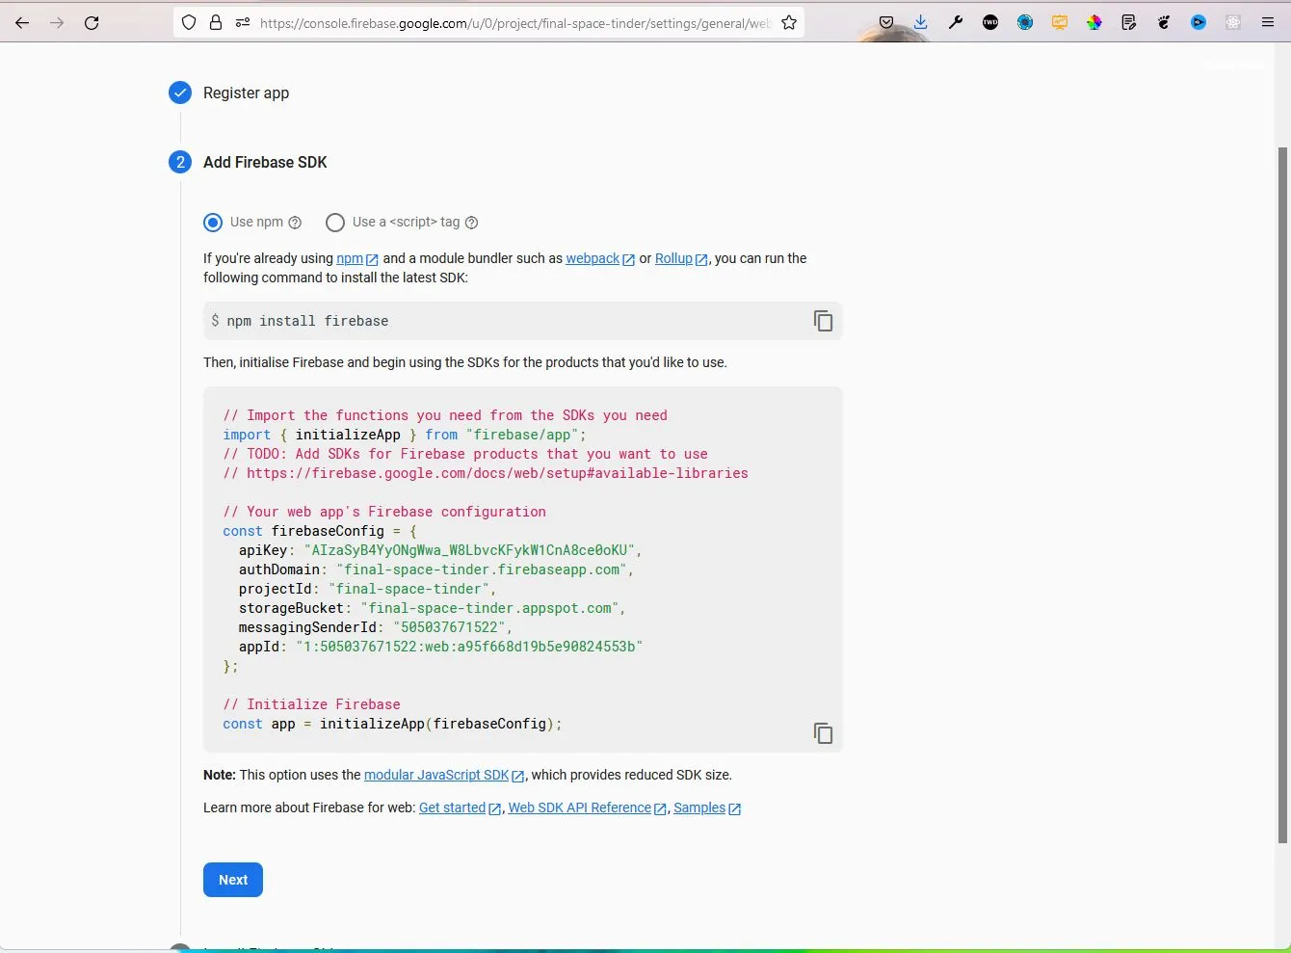
Task: Open the wrench developer tools icon
Action: [956, 22]
